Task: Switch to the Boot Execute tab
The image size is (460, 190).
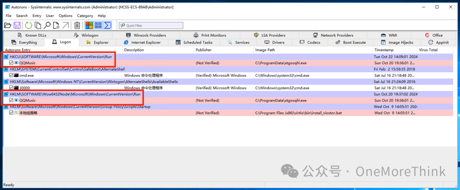Action: pos(351,43)
